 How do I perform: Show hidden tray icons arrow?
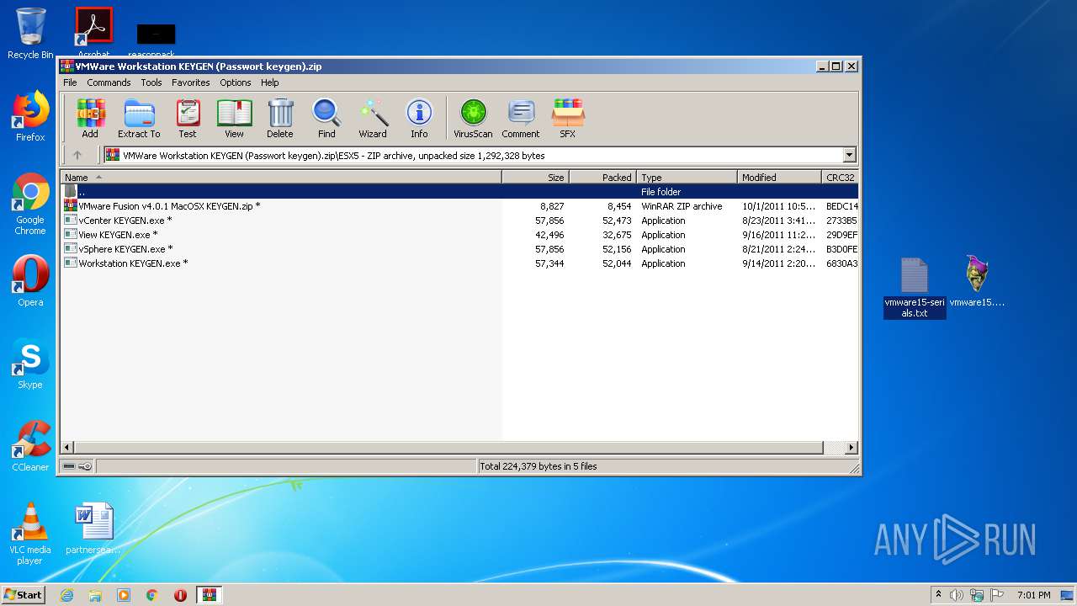pyautogui.click(x=938, y=594)
